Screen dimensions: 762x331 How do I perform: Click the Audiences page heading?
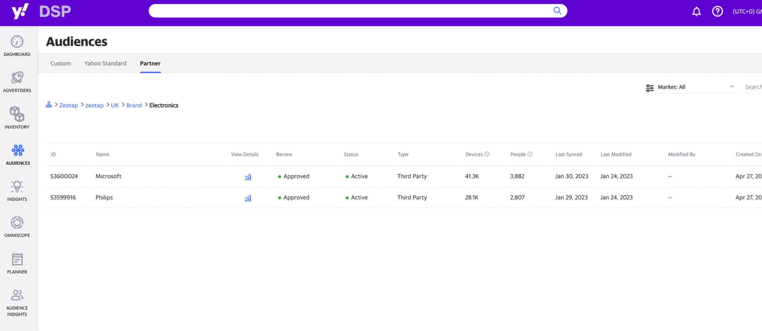click(x=77, y=42)
